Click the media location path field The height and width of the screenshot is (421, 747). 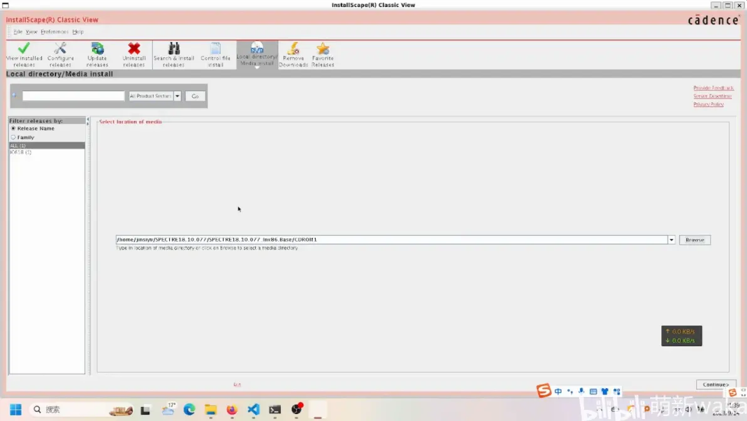click(392, 240)
